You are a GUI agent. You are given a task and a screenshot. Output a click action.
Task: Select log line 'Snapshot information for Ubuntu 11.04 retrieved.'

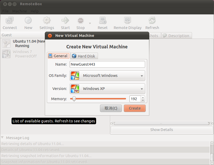105,162
